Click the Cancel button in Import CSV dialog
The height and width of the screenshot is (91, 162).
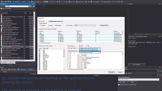click(x=120, y=72)
